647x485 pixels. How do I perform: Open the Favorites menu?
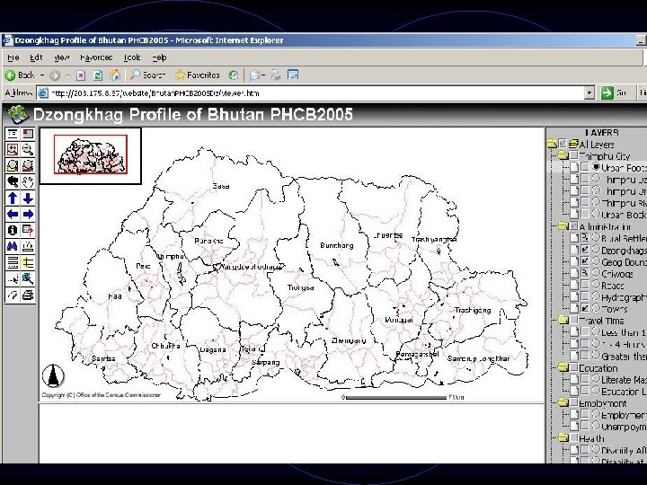tap(96, 57)
